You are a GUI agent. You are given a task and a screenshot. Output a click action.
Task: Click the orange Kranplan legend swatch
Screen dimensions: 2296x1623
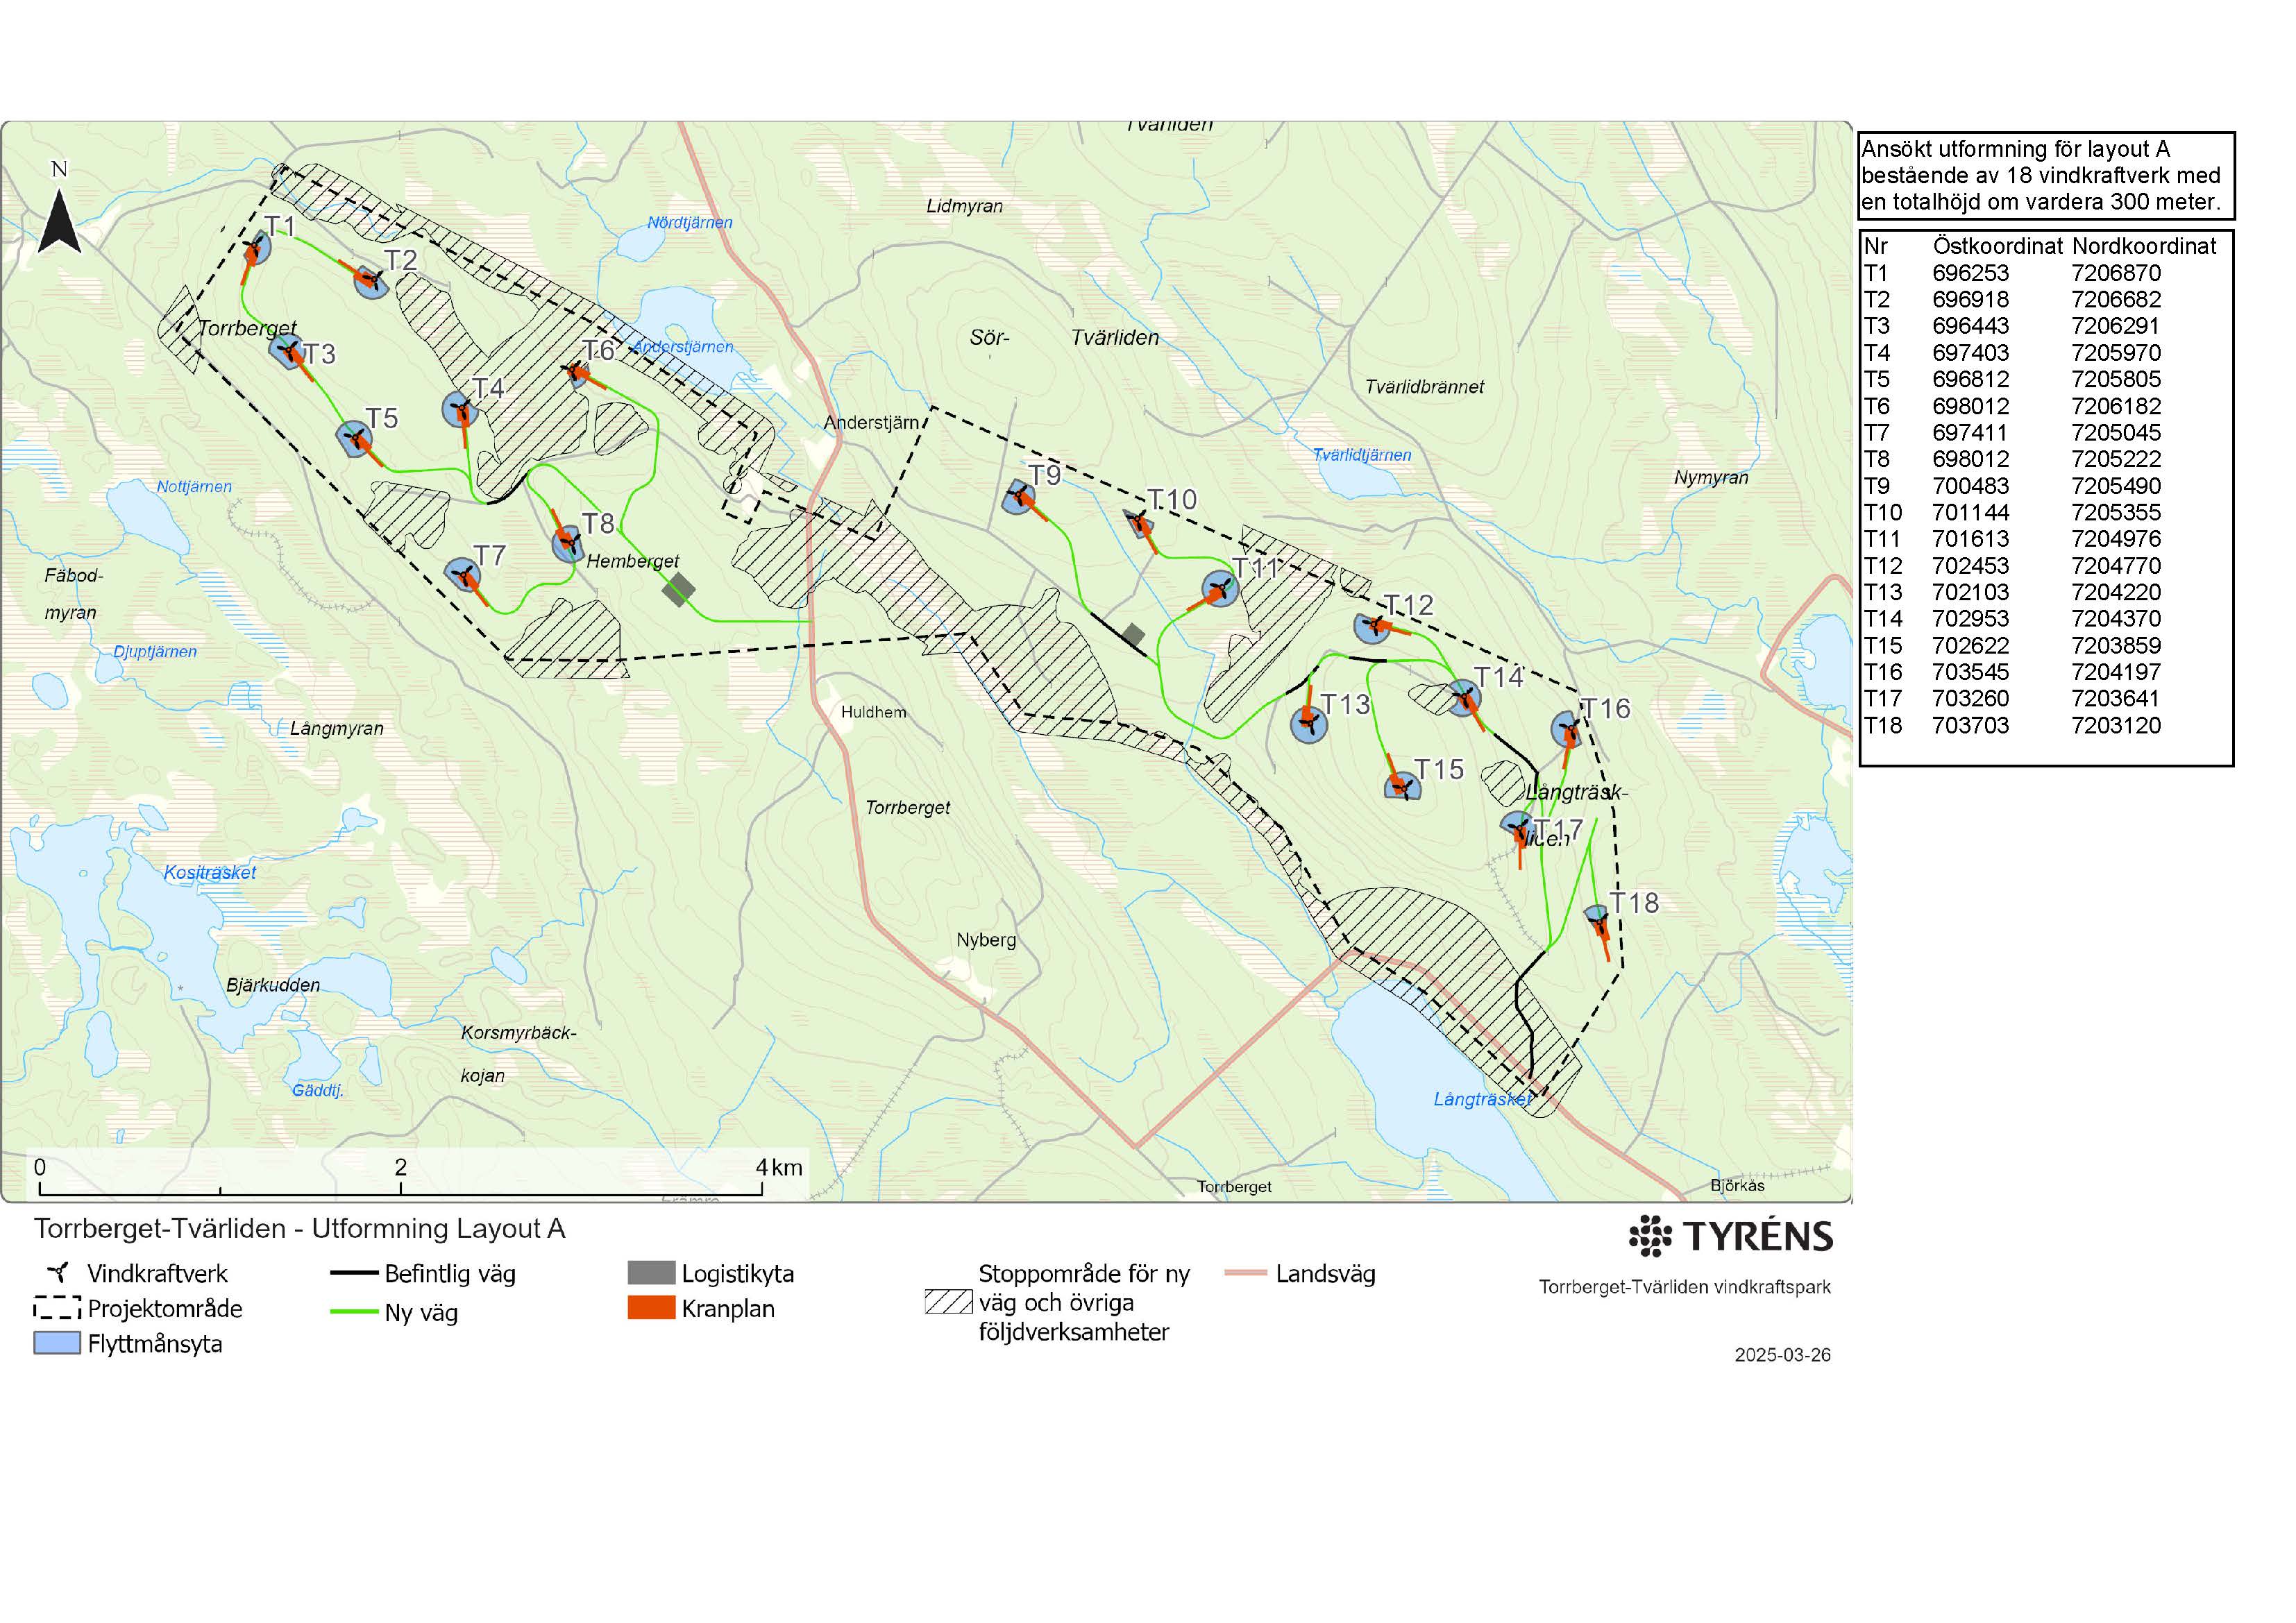point(651,1308)
